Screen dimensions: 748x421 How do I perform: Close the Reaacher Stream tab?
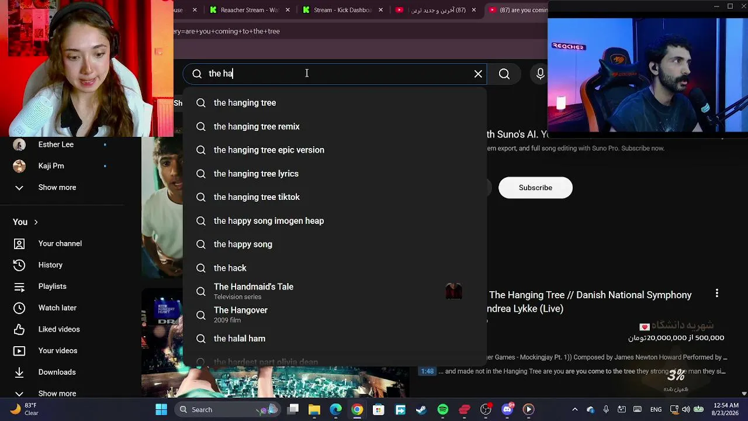tap(288, 10)
